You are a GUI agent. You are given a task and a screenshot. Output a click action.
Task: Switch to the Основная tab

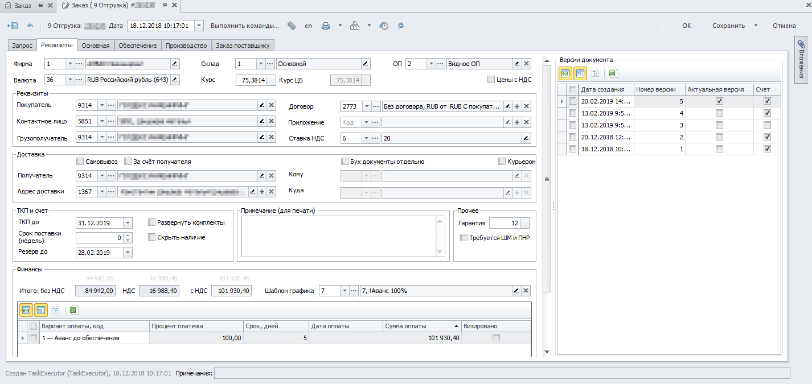point(96,46)
